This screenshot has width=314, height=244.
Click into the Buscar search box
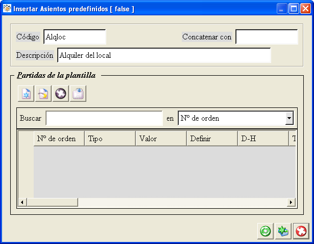(x=104, y=118)
